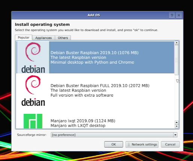Open the Appliances tab

[43, 38]
